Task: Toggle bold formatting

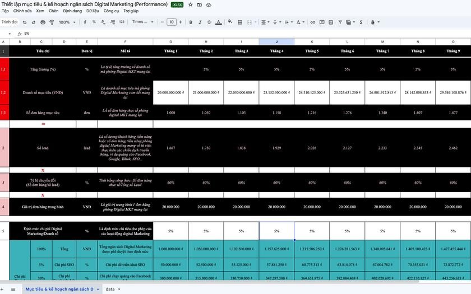Action: coord(191,22)
